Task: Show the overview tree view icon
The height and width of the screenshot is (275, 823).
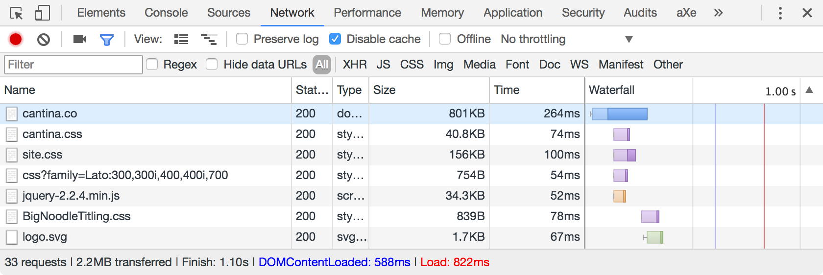Action: click(x=209, y=39)
